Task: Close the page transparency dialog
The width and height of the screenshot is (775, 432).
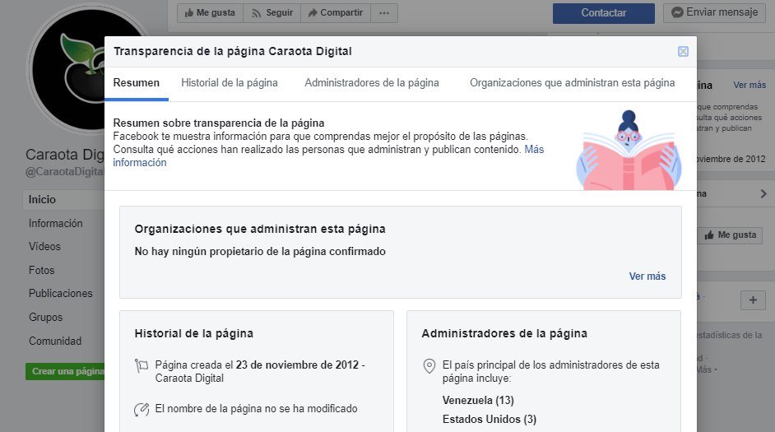Action: coord(683,51)
